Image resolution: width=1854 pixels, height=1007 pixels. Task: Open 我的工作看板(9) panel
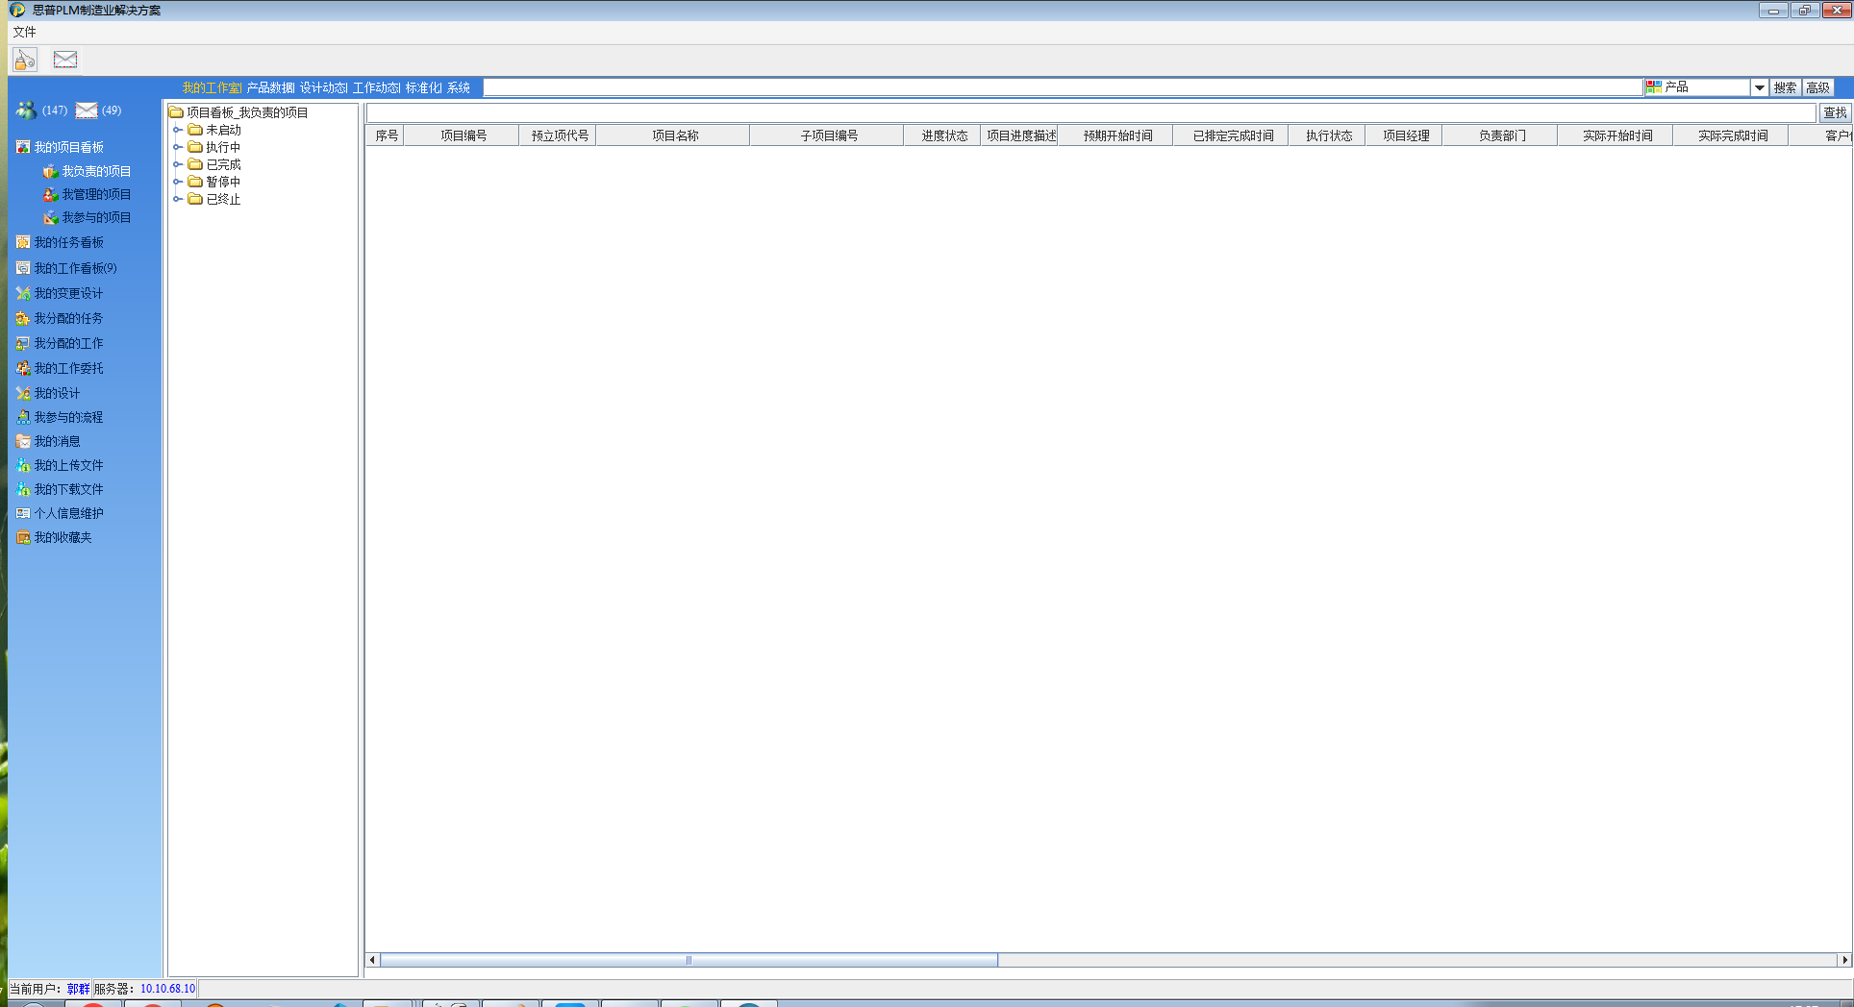click(74, 267)
